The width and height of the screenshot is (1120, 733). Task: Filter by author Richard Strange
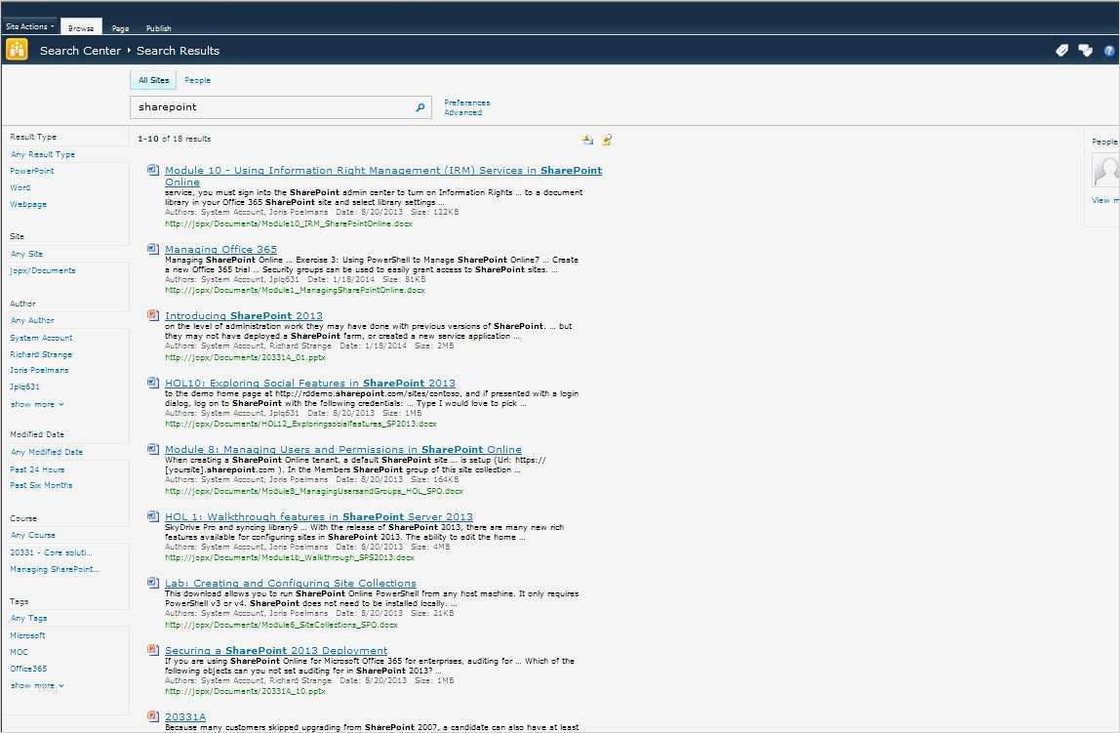click(x=41, y=354)
